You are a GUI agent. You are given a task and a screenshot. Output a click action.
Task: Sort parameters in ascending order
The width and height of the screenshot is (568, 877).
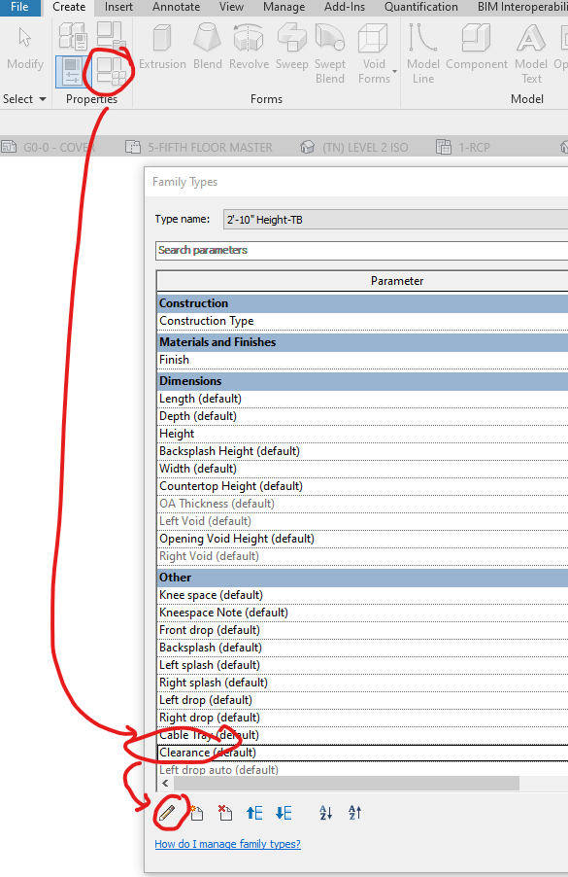[x=325, y=813]
